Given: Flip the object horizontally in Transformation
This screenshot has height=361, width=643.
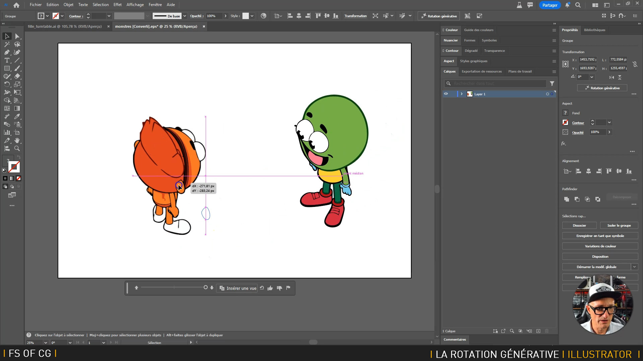Looking at the screenshot, I should click(x=612, y=77).
